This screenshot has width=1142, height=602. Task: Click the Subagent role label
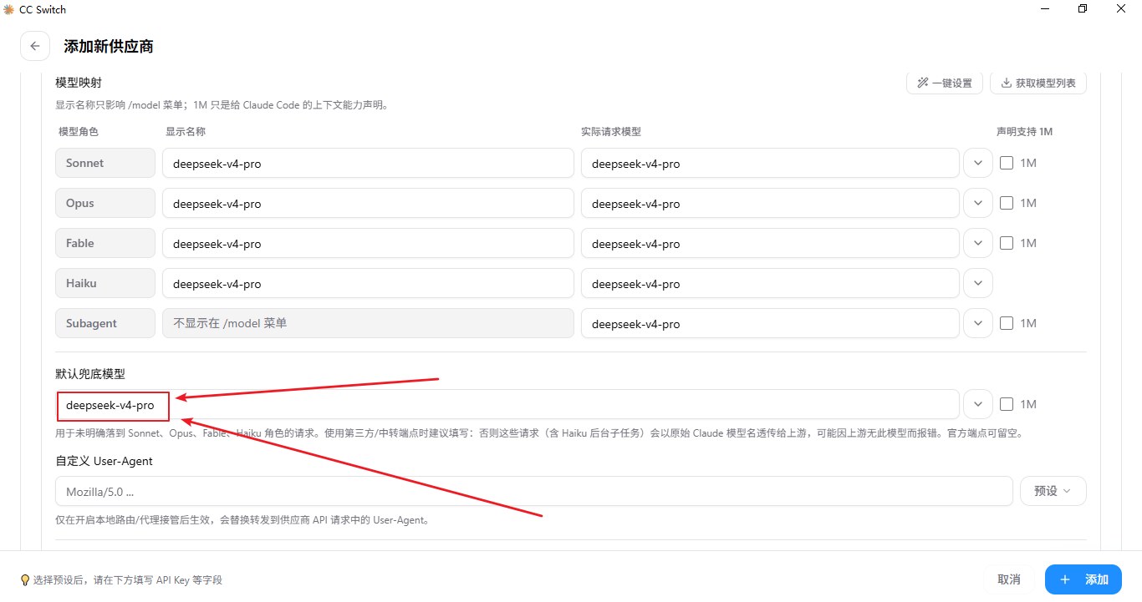point(105,324)
